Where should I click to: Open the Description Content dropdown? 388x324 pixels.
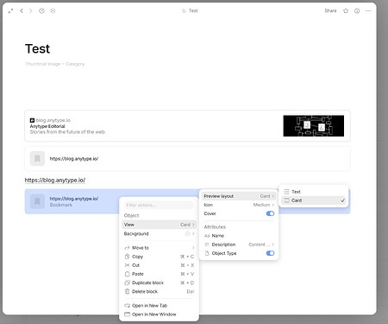click(239, 245)
